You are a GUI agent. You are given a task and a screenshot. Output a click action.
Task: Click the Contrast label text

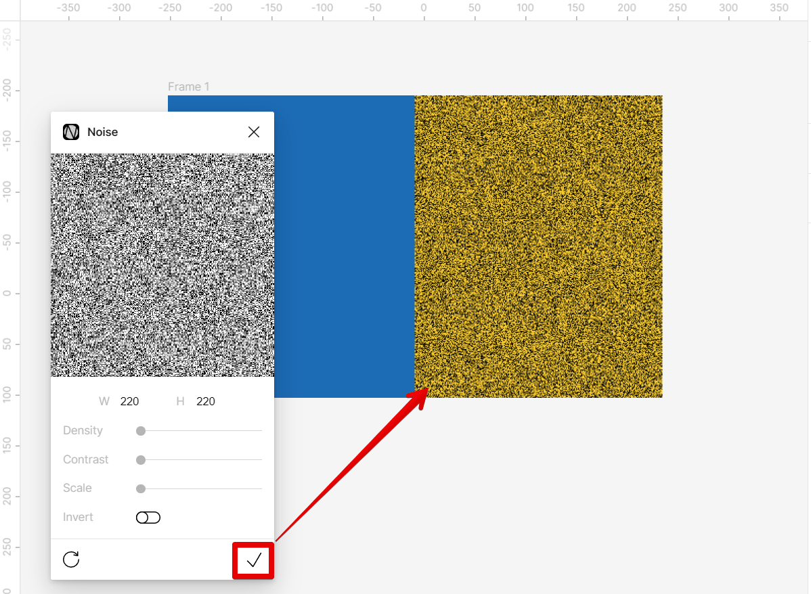(85, 459)
